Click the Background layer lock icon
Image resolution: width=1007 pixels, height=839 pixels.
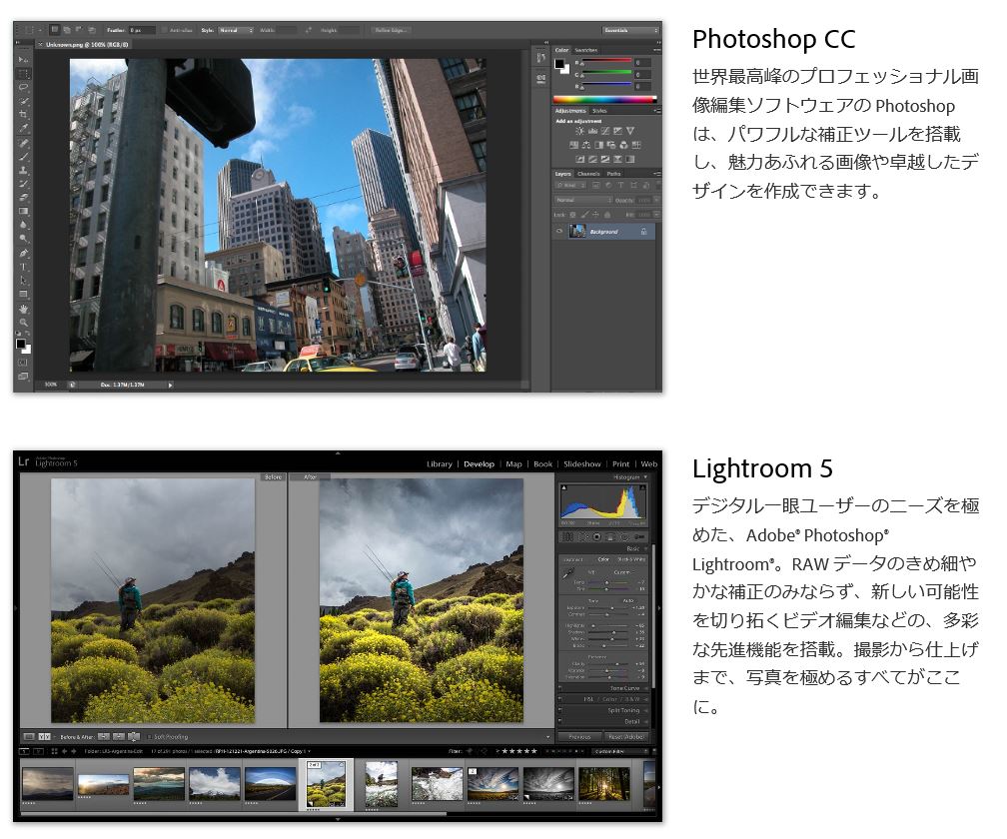coord(643,231)
